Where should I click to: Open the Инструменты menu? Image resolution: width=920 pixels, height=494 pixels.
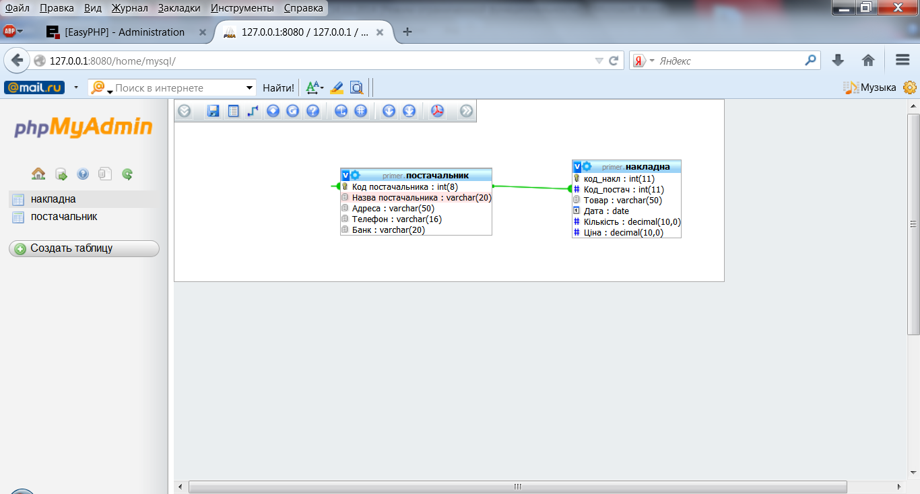(242, 8)
